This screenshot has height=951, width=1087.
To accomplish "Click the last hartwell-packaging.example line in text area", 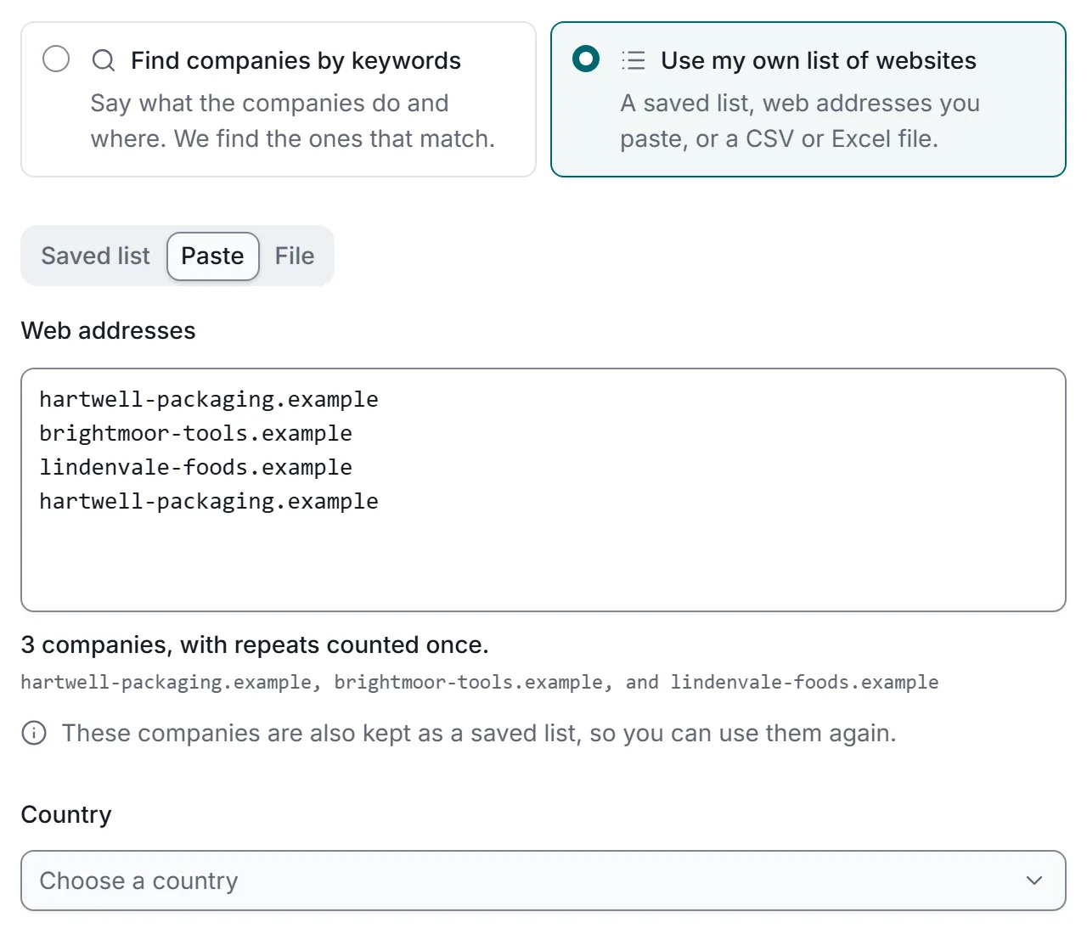I will point(209,501).
